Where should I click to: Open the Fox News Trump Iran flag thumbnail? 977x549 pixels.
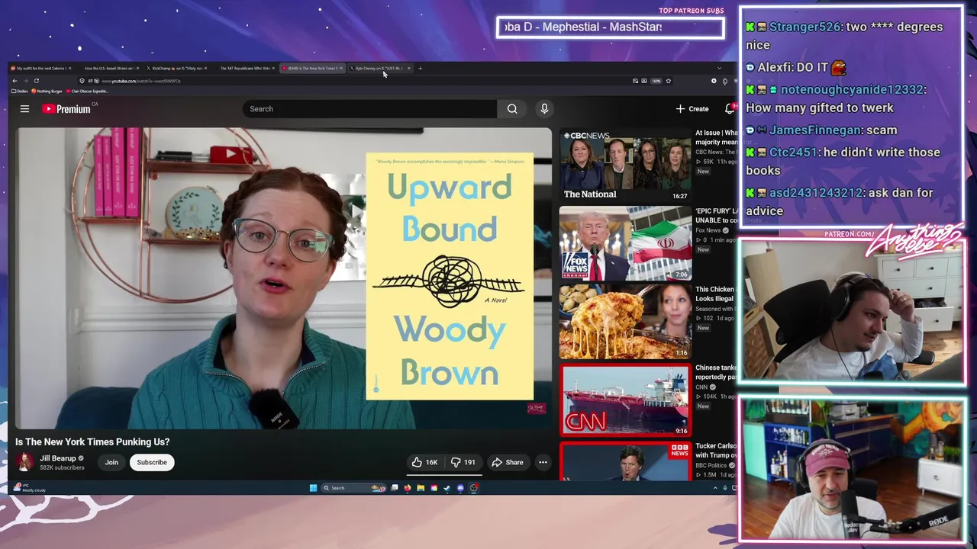pyautogui.click(x=626, y=243)
